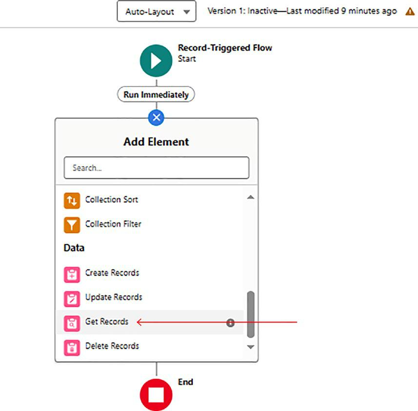Select Create Records from the Data section
The image size is (418, 411).
(x=150, y=273)
